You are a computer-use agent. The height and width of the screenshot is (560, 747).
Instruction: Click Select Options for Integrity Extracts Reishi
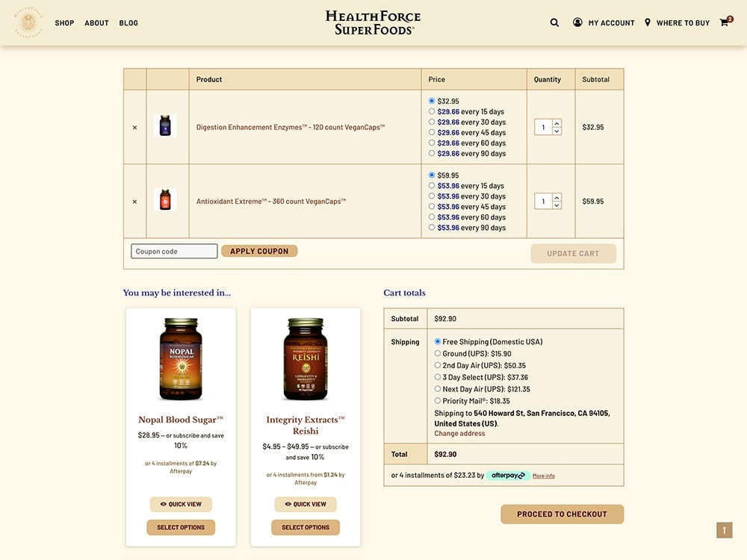coord(306,528)
